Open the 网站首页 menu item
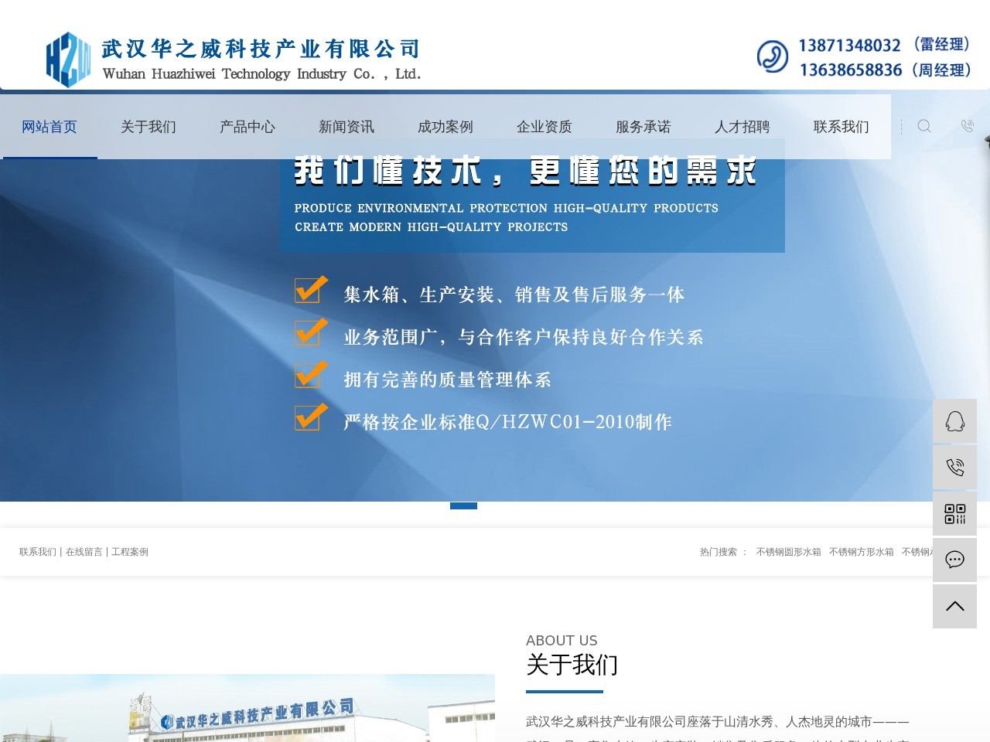The height and width of the screenshot is (742, 990). point(49,127)
